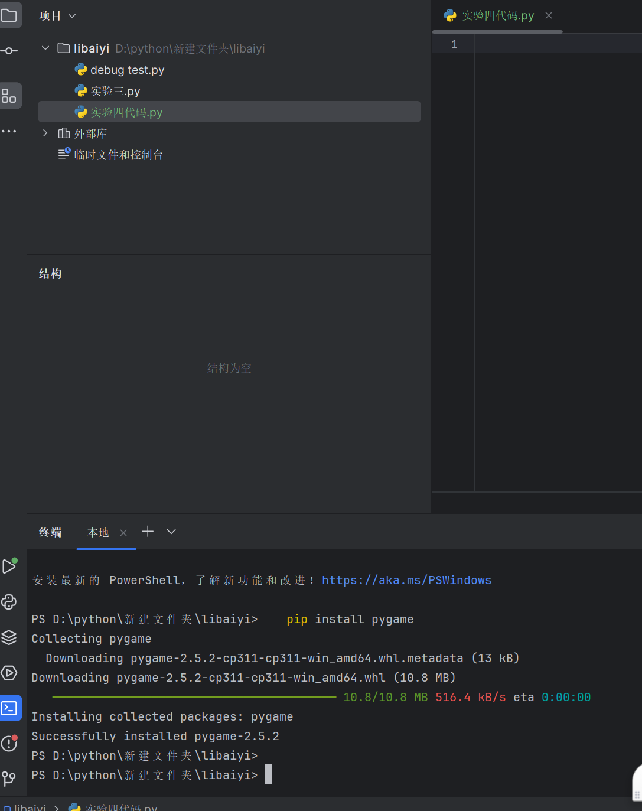This screenshot has height=811, width=642.
Task: Open the Git version control icon
Action: (x=9, y=779)
